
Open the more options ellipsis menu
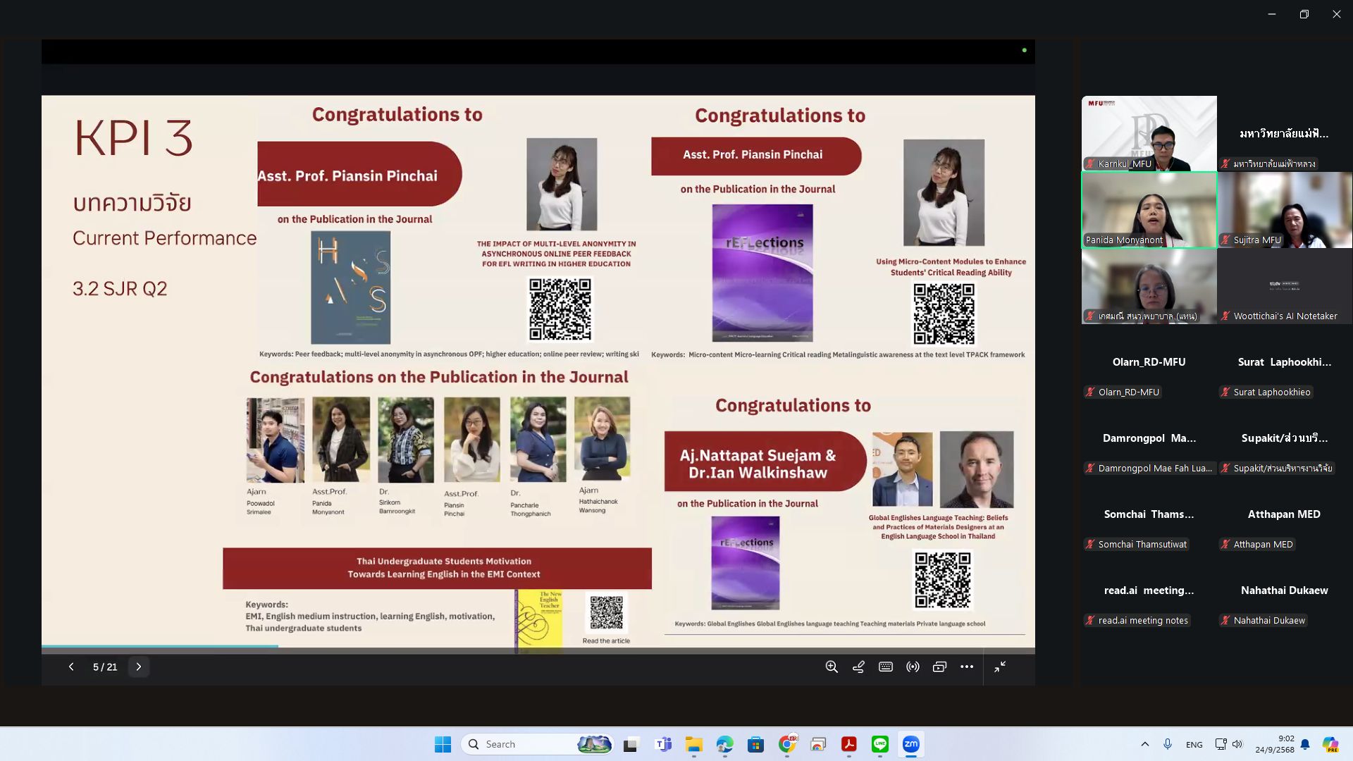pos(967,667)
